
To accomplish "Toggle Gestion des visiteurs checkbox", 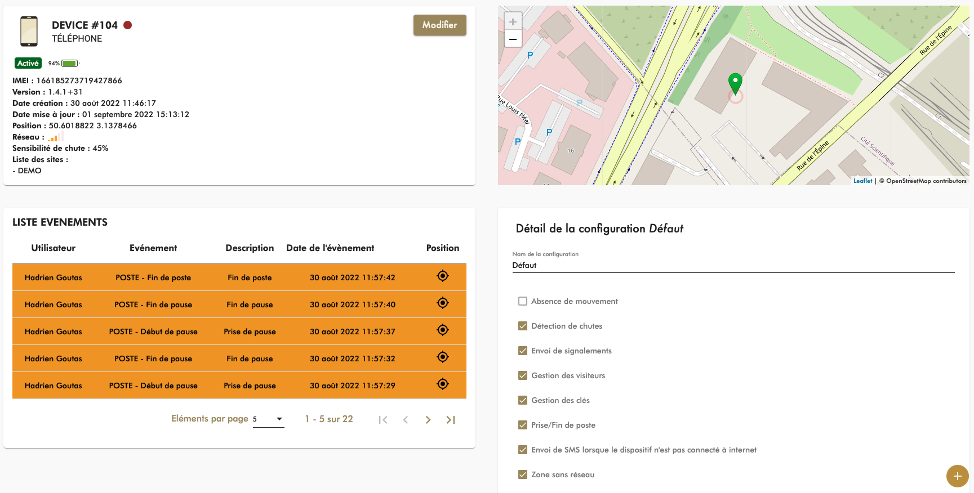I will [523, 375].
